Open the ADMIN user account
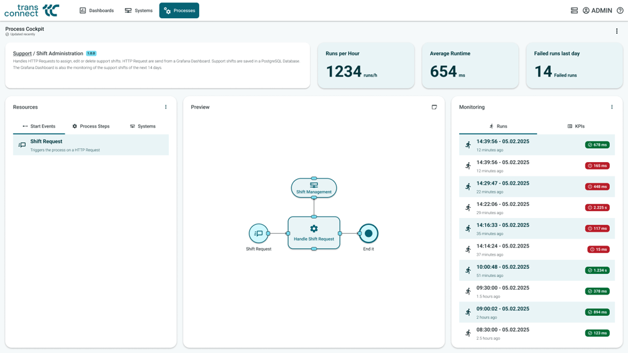Screen dimensions: 628x353 pos(597,11)
